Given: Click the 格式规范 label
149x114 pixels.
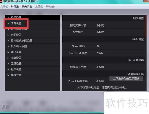Looking at the screenshot, I should click(x=78, y=32).
